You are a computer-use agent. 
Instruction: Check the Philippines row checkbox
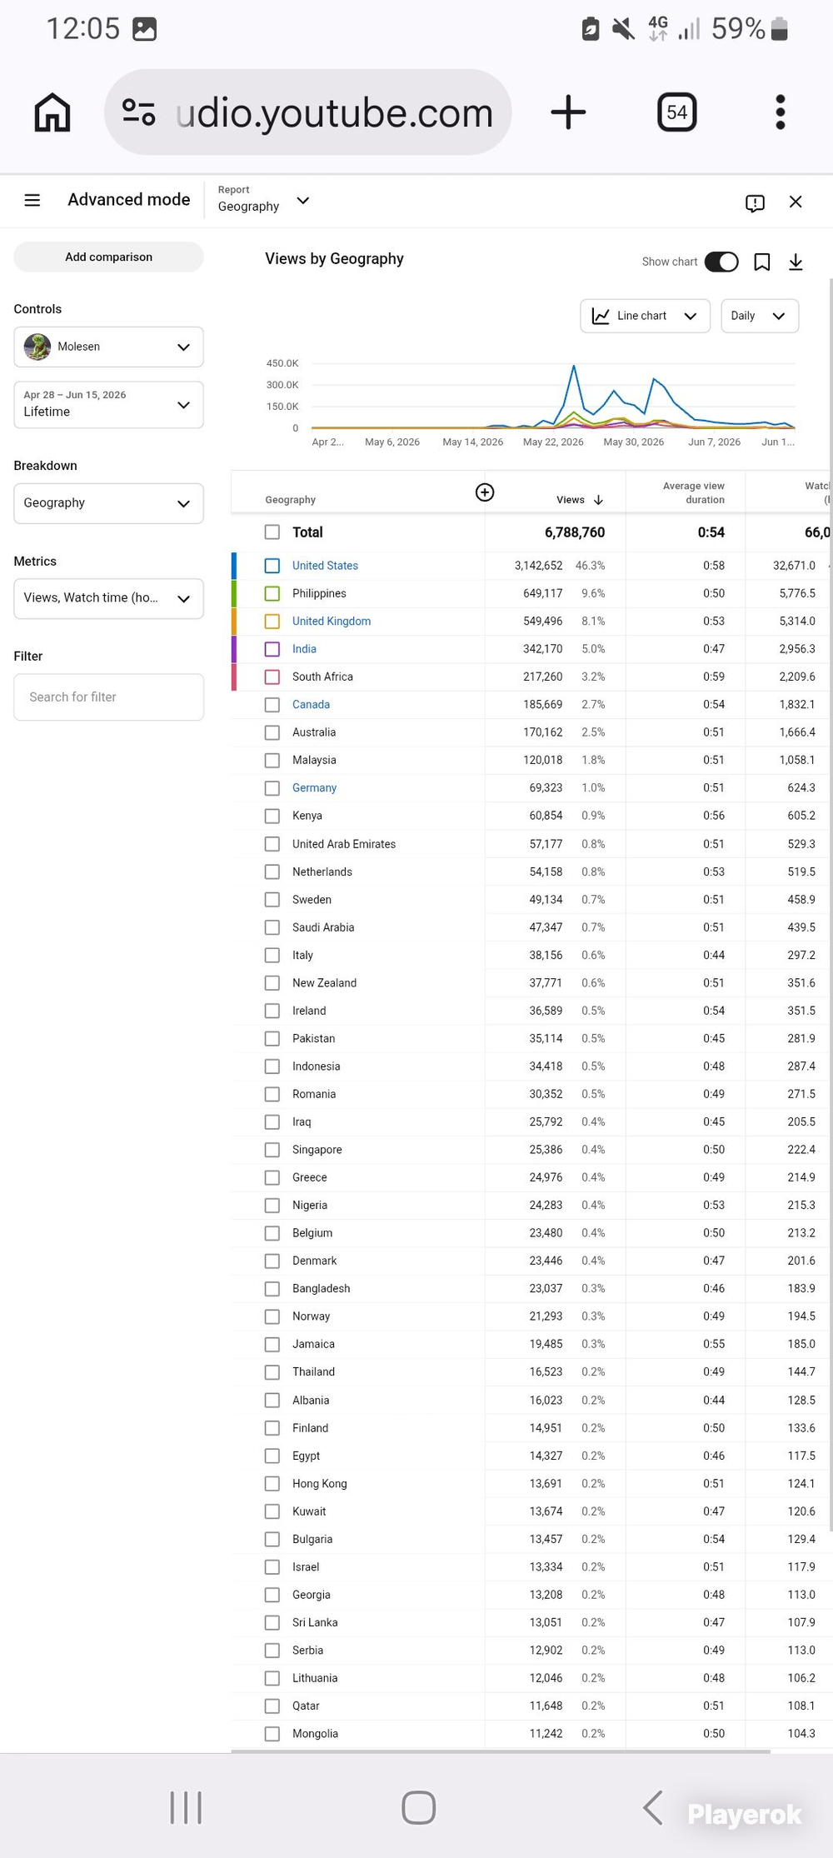(272, 593)
